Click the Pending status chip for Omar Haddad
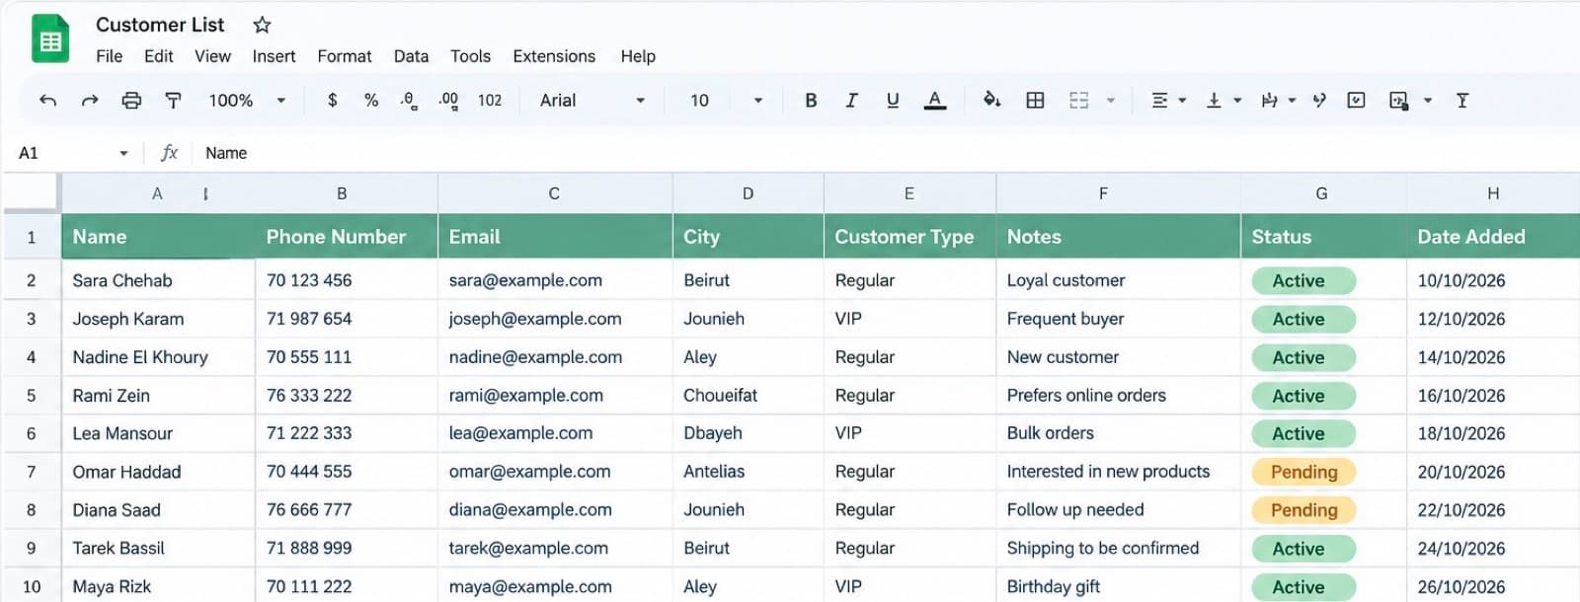This screenshot has height=602, width=1580. pos(1303,472)
